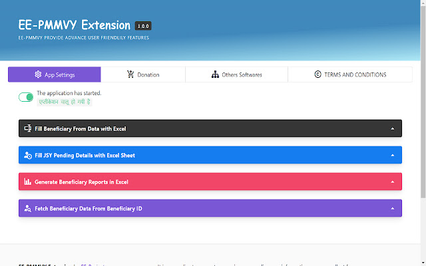
Task: Click the Hindi application status text
Action: (x=65, y=102)
